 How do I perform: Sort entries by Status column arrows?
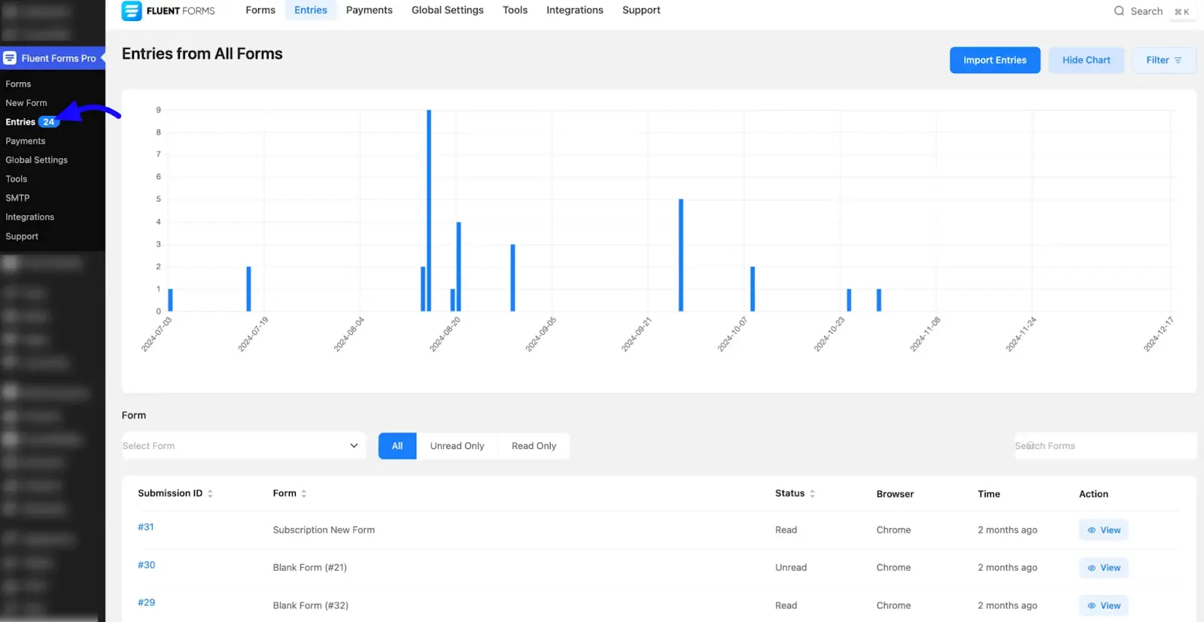click(812, 494)
